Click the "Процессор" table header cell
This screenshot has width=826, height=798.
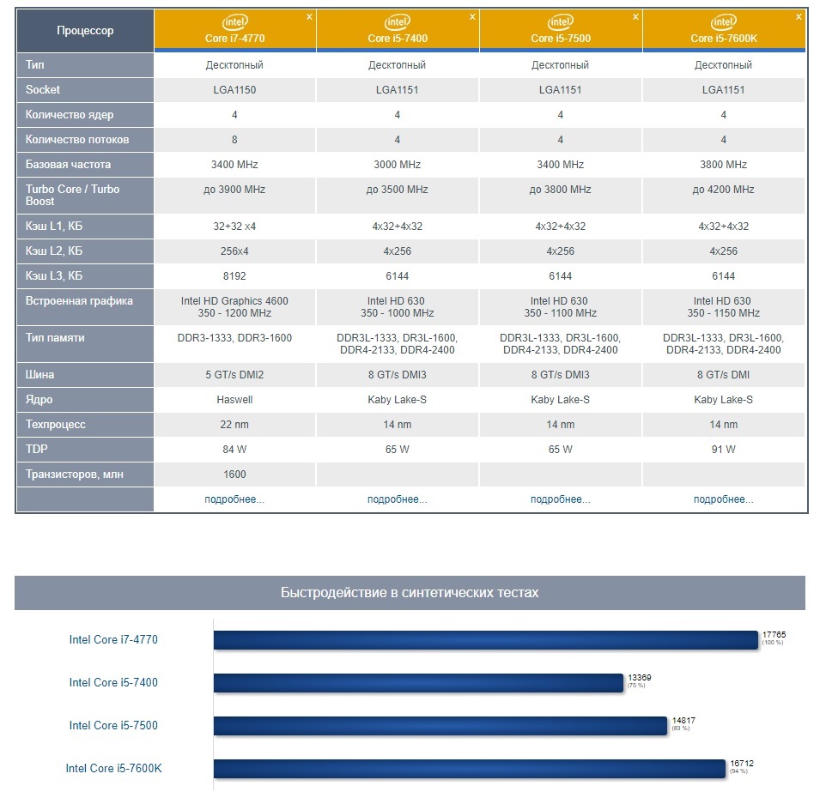(x=85, y=31)
